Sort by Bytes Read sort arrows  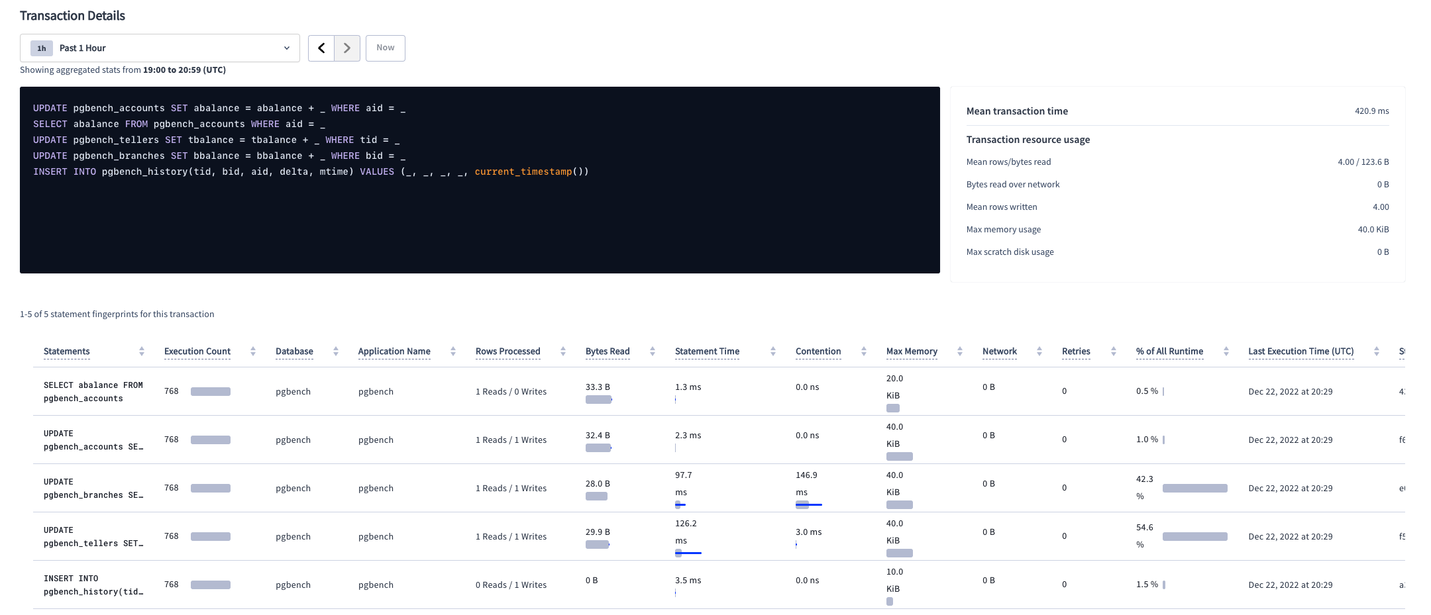tap(653, 352)
